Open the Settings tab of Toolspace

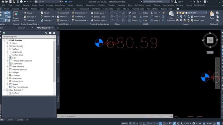58,60
